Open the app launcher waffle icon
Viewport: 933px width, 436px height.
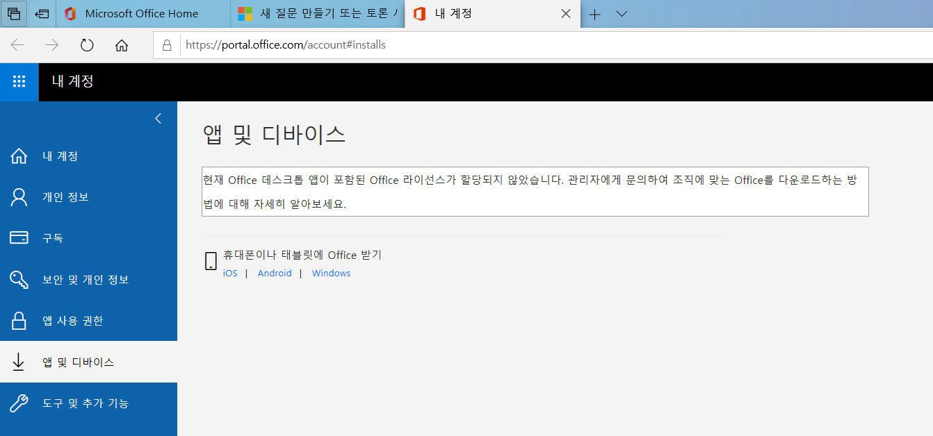19,82
